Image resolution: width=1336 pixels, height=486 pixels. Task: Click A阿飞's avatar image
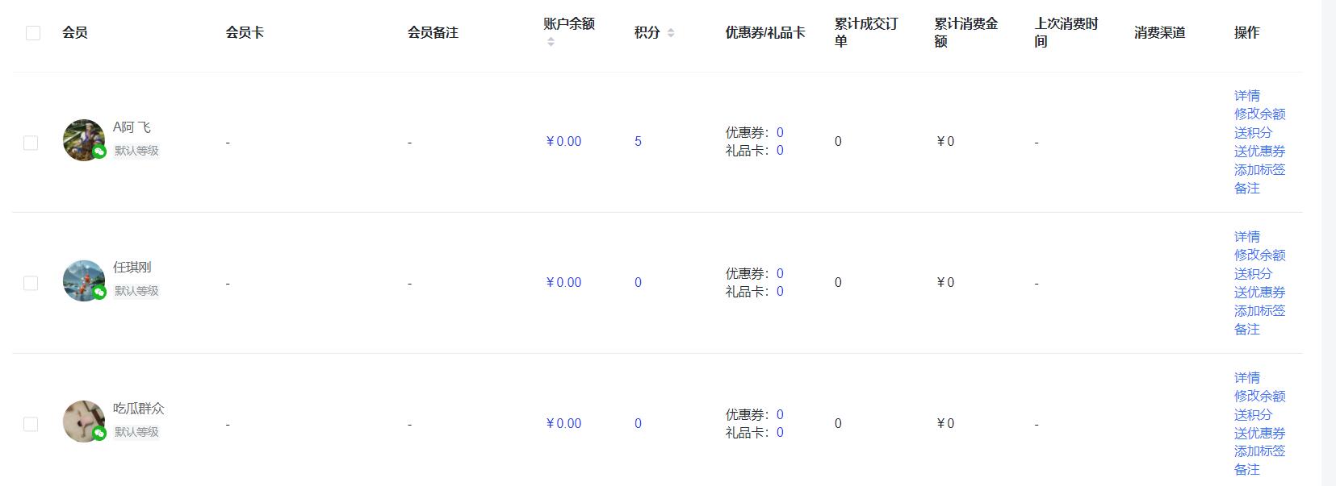click(x=83, y=140)
